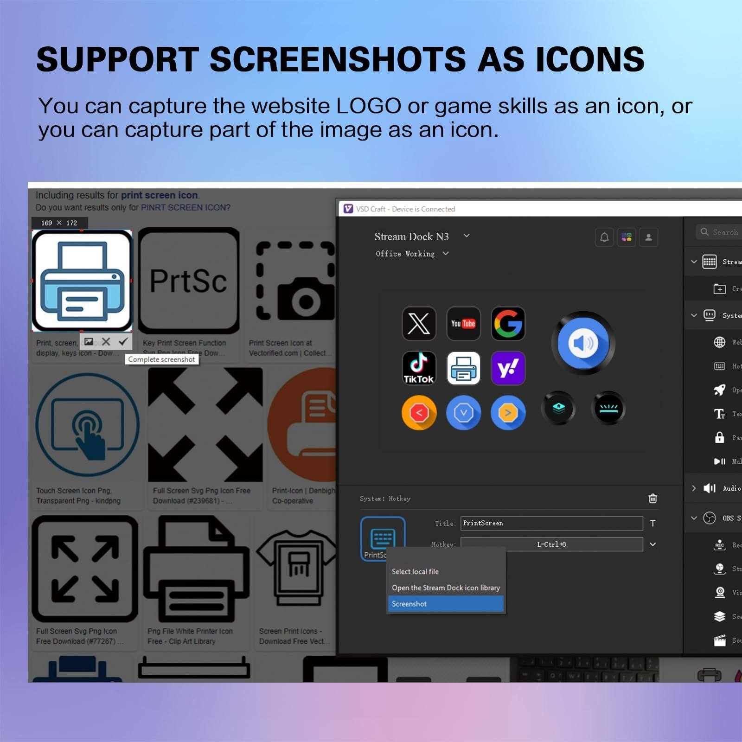
Task: Open the notification bell icon
Action: pyautogui.click(x=604, y=237)
